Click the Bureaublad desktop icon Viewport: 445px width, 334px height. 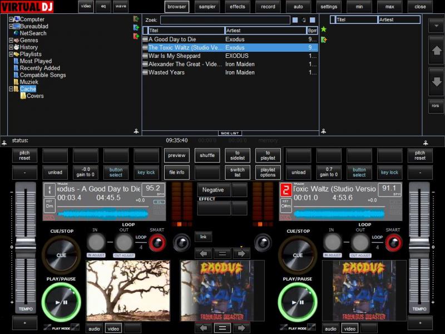(x=17, y=26)
